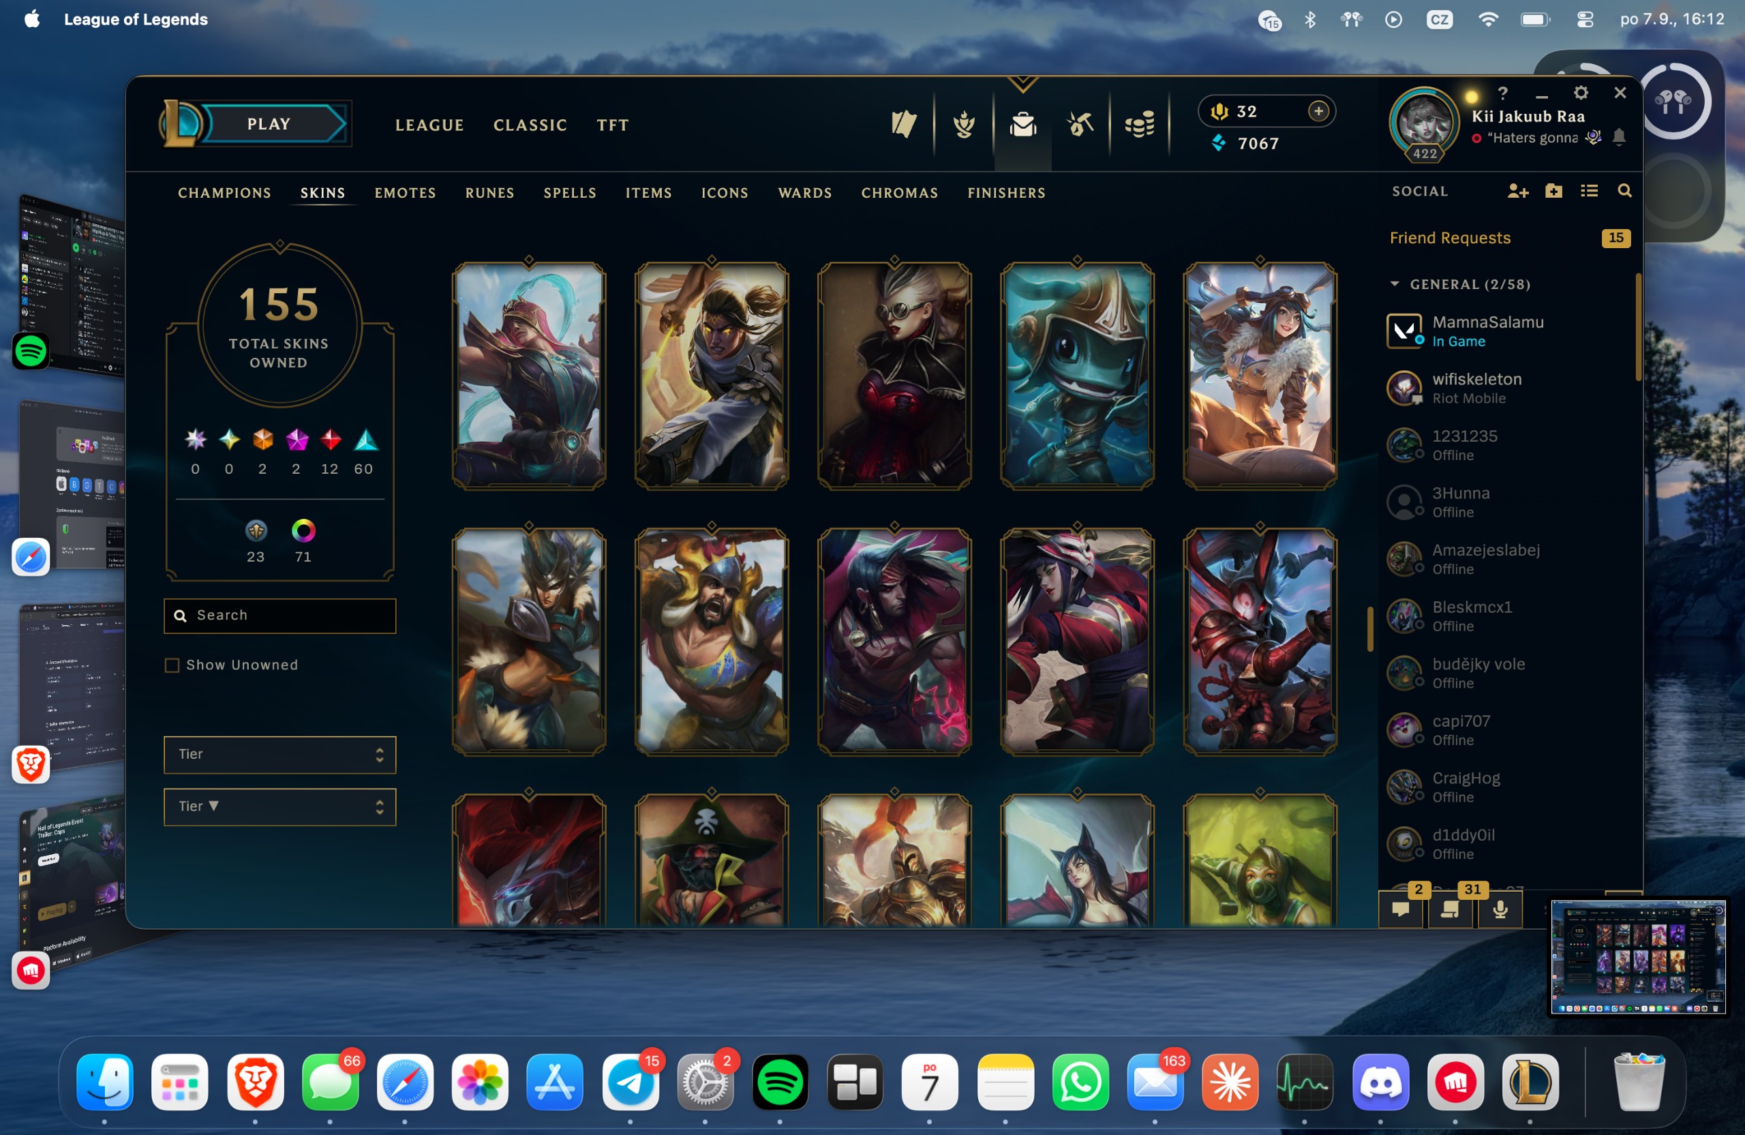Image resolution: width=1745 pixels, height=1135 pixels.
Task: Open Spotify in the macOS dock
Action: pyautogui.click(x=780, y=1081)
